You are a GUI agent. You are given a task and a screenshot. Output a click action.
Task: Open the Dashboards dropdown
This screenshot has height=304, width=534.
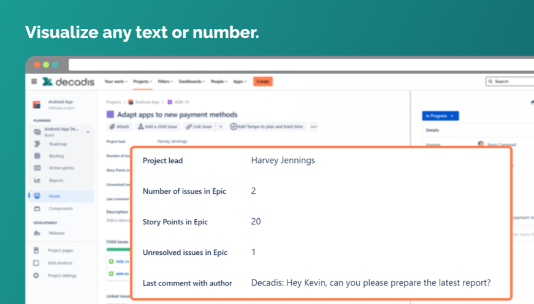pyautogui.click(x=192, y=82)
